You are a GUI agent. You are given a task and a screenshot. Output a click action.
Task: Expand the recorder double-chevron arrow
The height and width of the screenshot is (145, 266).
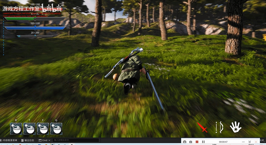coord(249,142)
